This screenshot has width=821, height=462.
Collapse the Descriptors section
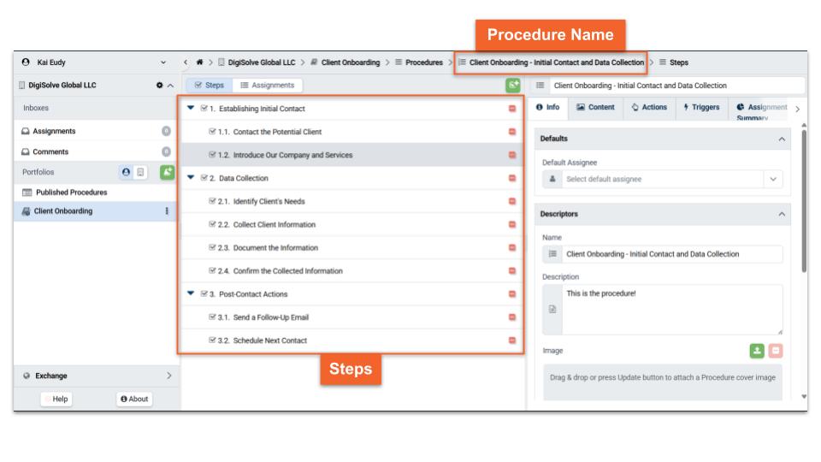781,214
